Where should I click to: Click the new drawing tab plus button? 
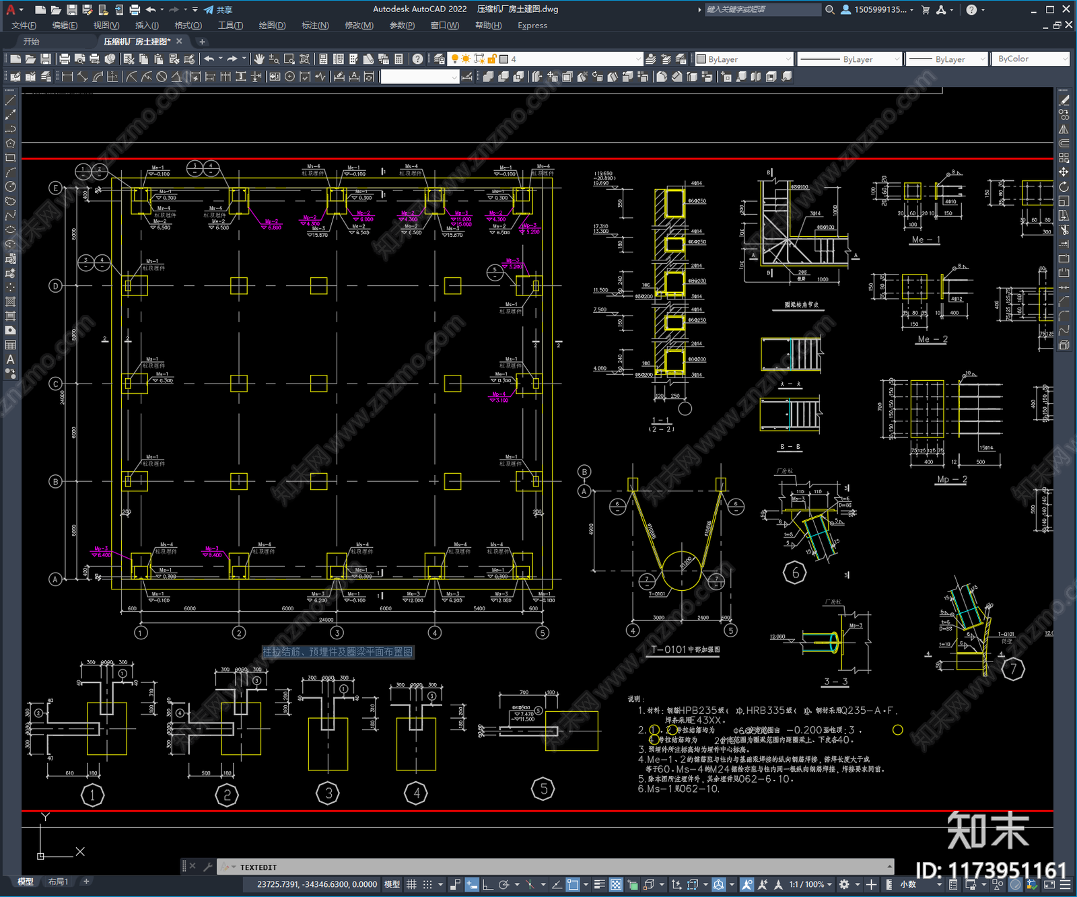[x=201, y=42]
